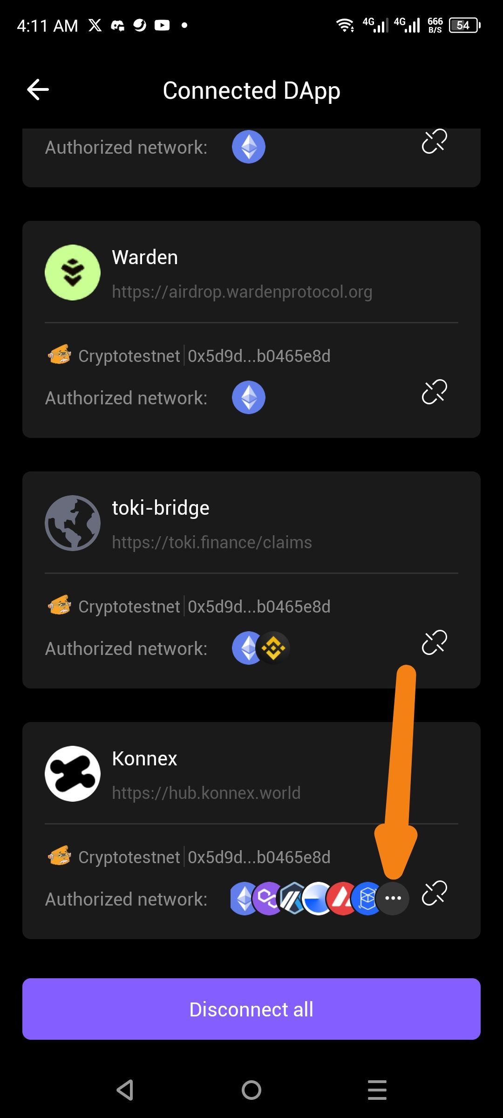Click the Disconnect all button
This screenshot has height=1118, width=503.
click(251, 1009)
